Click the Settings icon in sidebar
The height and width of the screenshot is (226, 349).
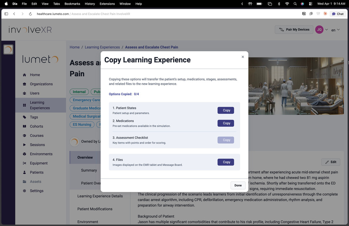25,191
